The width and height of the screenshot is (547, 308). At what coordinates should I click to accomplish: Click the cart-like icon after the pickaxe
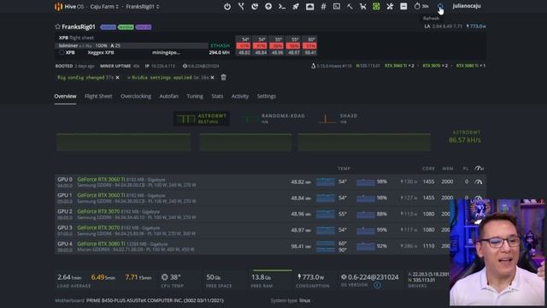(362, 6)
